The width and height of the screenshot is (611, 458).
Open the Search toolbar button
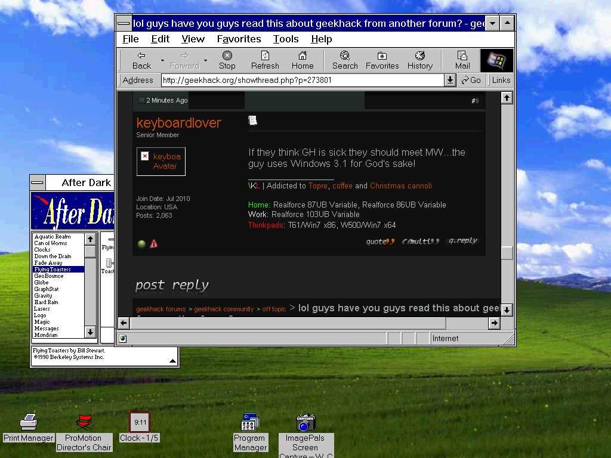345,60
